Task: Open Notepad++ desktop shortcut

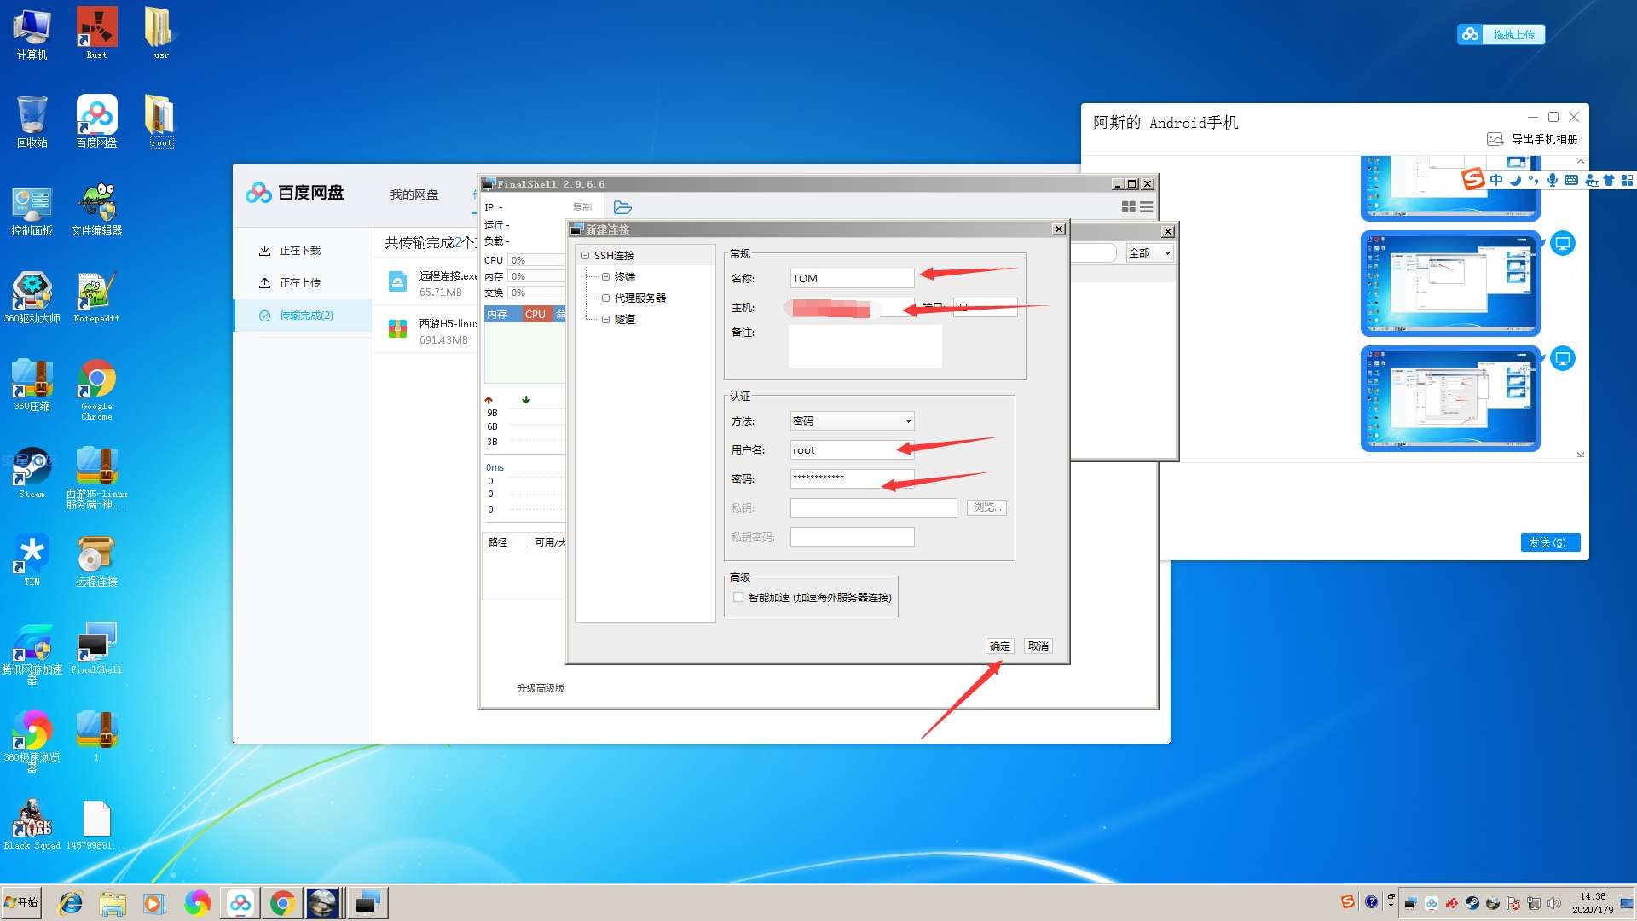Action: click(96, 297)
